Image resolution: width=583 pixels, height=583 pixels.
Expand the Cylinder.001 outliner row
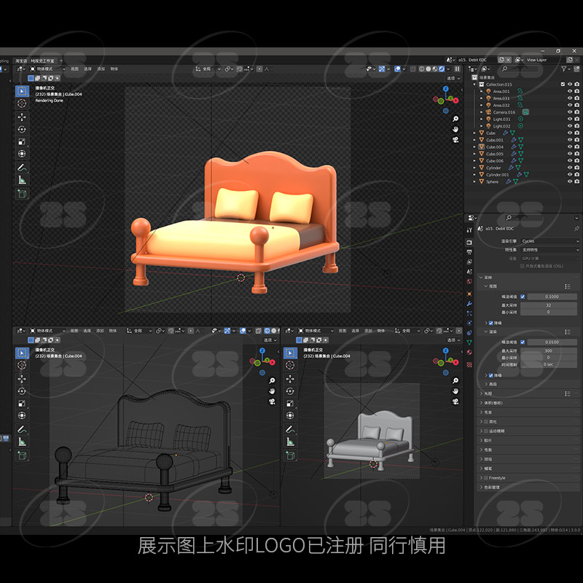pyautogui.click(x=474, y=174)
